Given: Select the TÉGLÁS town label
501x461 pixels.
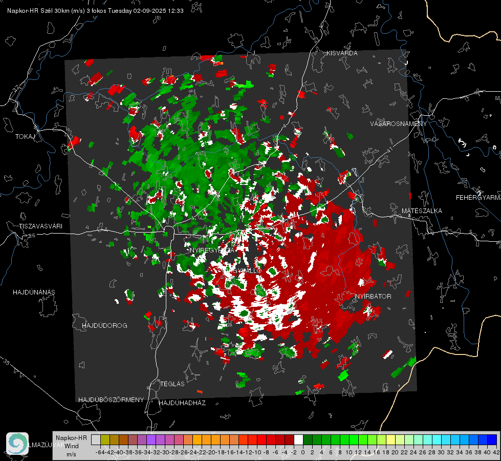Looking at the screenshot, I should (x=172, y=384).
